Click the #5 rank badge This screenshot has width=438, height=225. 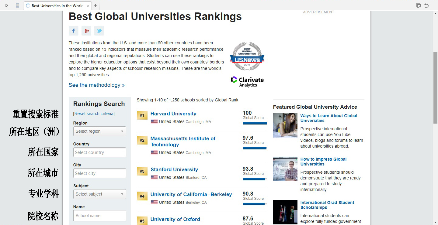coord(142,221)
